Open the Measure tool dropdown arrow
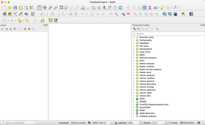Image resolution: width=205 pixels, height=125 pixels. point(159,8)
